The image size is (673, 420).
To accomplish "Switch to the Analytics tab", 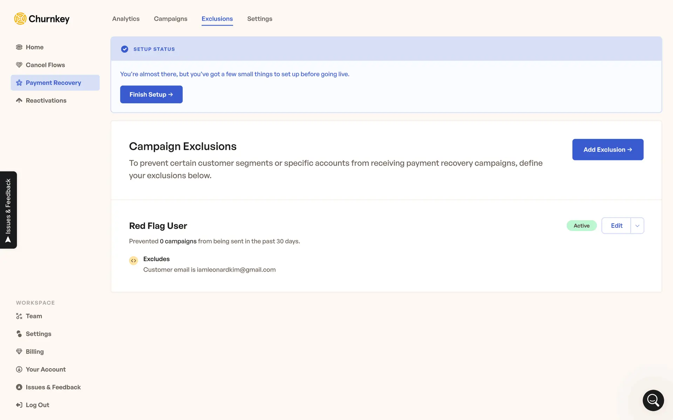I will coord(126,19).
